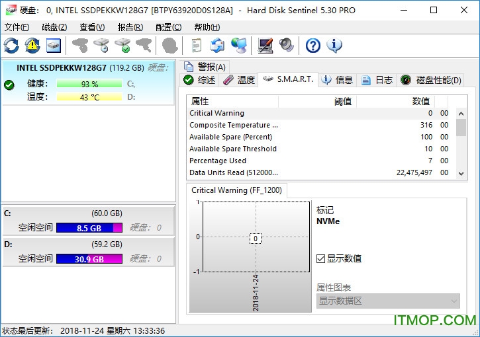
Task: Select the Percentage Used row
Action: [320, 161]
